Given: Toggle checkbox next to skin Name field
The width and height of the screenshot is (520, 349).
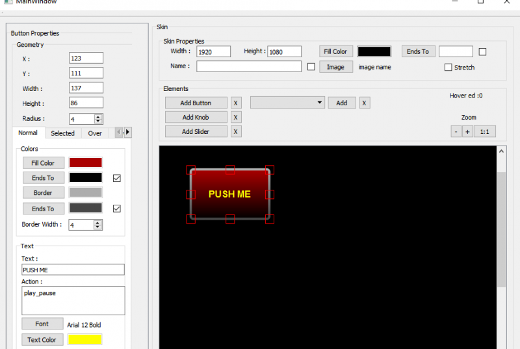Looking at the screenshot, I should (311, 67).
